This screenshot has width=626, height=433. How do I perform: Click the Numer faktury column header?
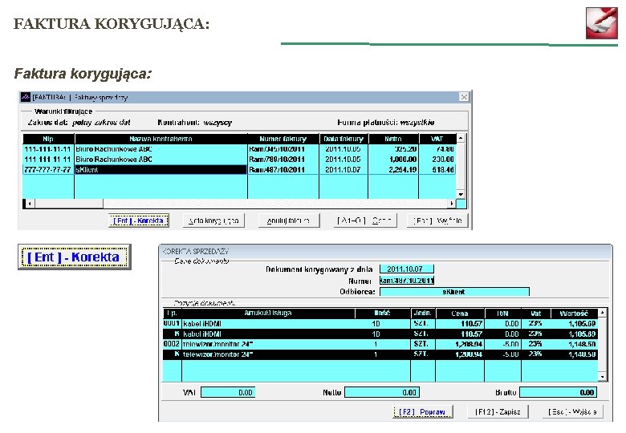(x=283, y=139)
